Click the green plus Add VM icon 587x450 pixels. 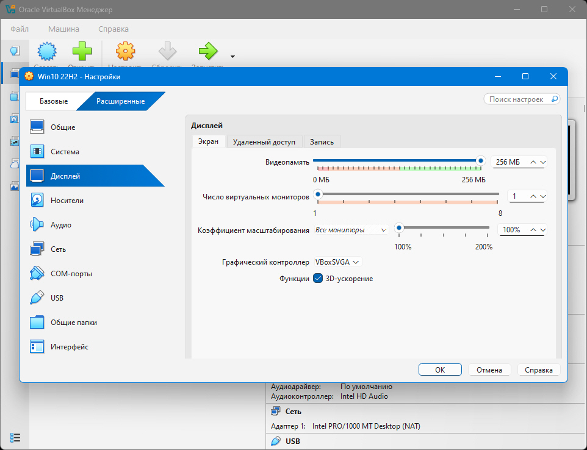point(82,51)
